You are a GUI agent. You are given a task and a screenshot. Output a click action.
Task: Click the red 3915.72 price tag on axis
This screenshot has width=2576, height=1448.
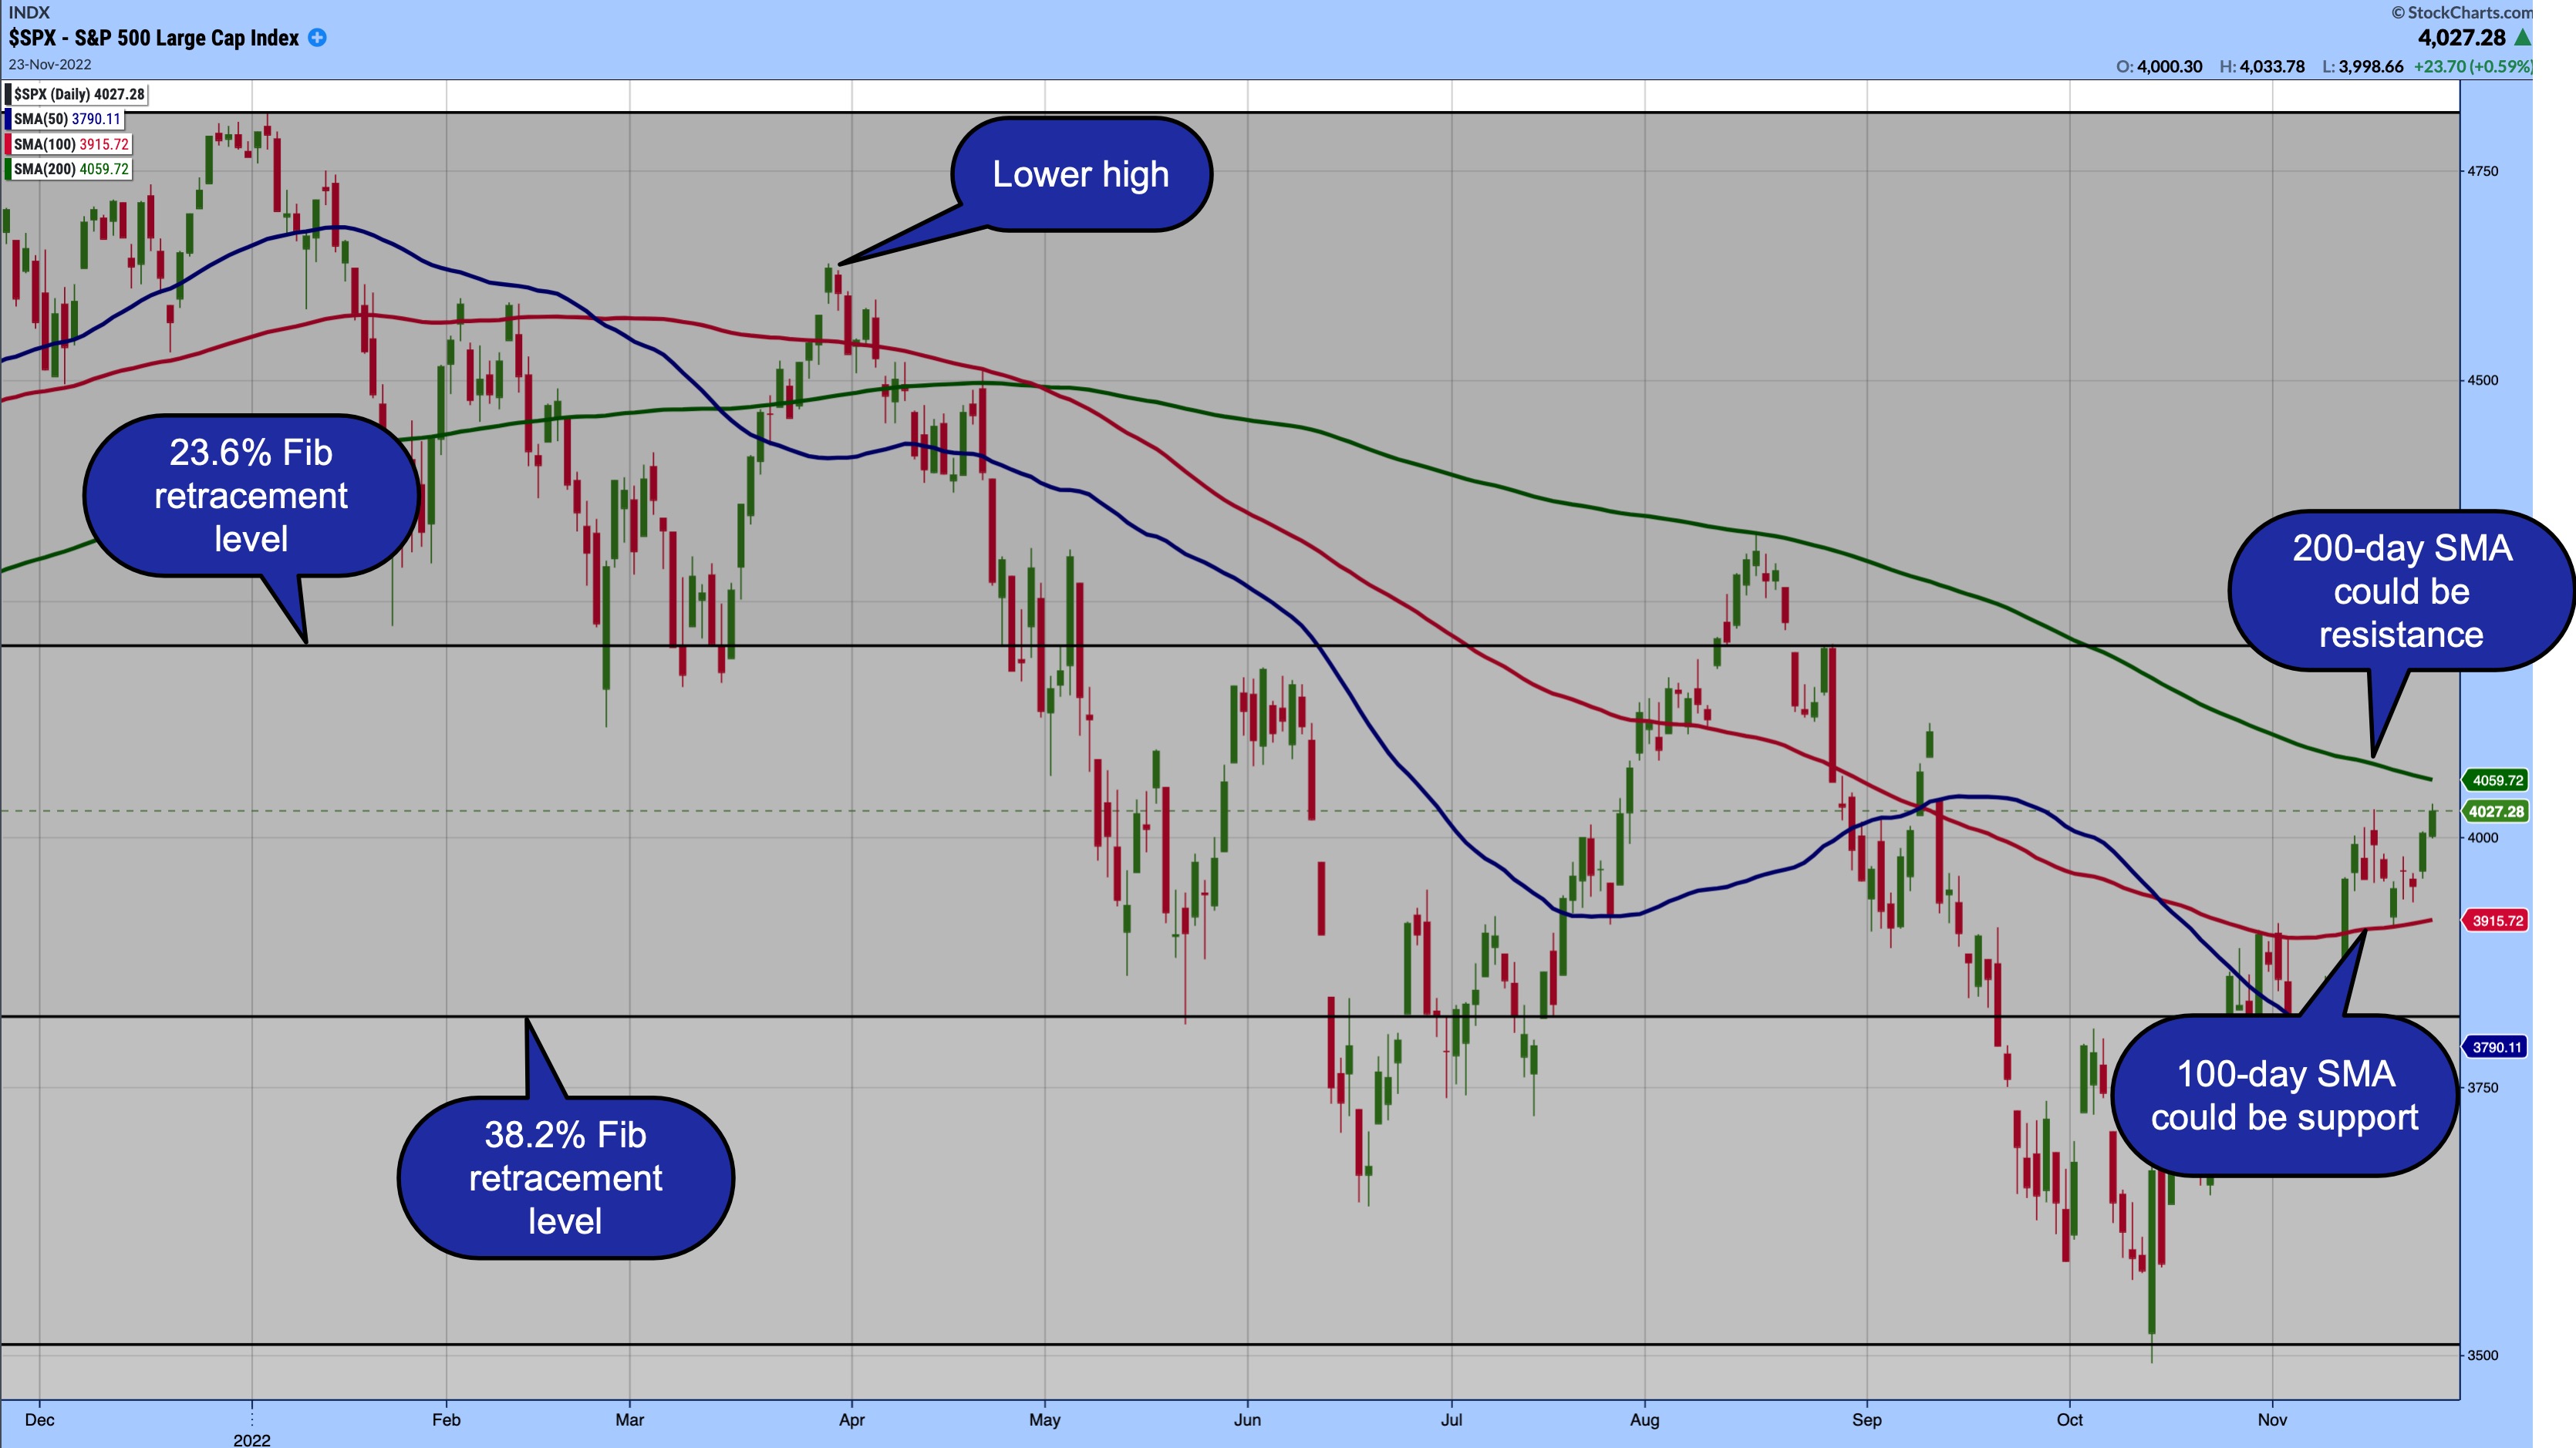pos(2496,920)
